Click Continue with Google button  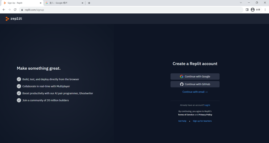[195, 76]
